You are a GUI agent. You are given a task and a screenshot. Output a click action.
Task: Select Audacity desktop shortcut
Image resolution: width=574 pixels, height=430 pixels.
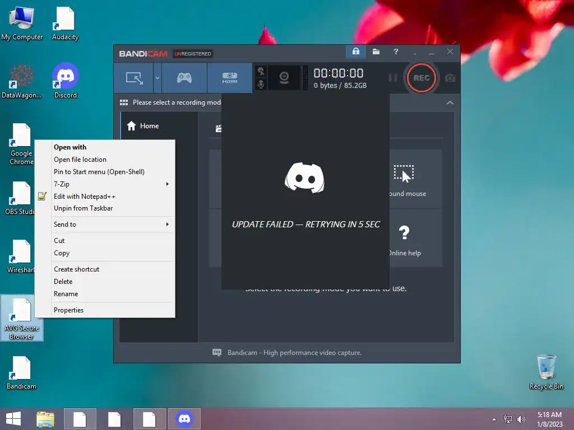point(65,24)
